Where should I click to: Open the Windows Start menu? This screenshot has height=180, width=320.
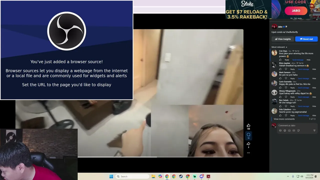coord(111,176)
